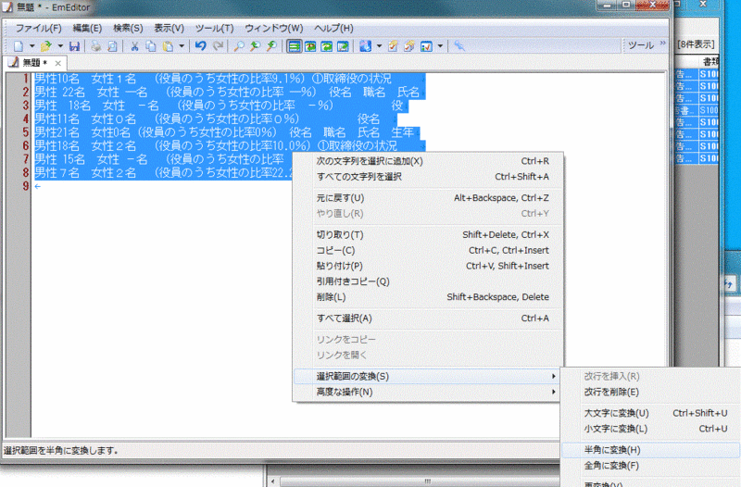741x487 pixels.
Task: Expand the 選択範囲の変換(S) submenu
Action: (x=427, y=377)
